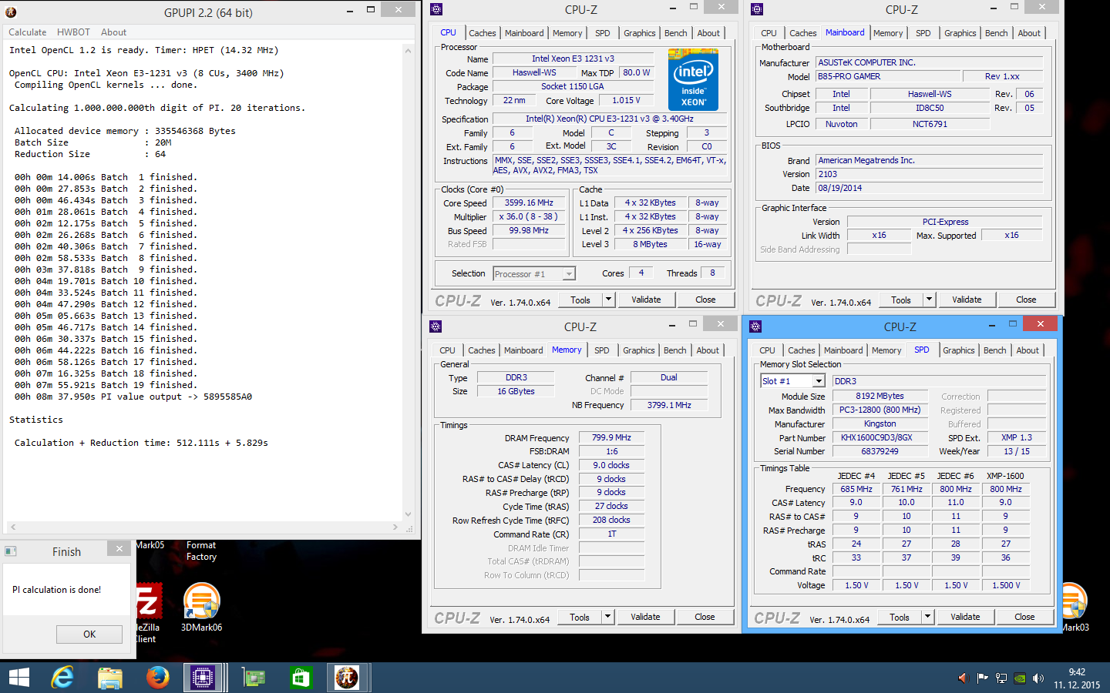
Task: Click CPU-Z icon in Mainboard window title
Action: click(x=757, y=9)
